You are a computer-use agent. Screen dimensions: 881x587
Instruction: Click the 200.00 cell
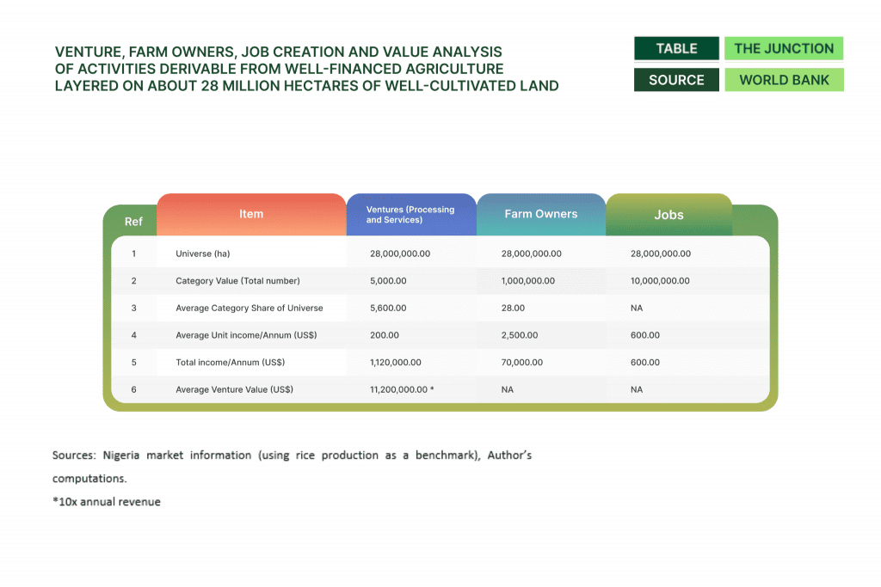pyautogui.click(x=385, y=335)
